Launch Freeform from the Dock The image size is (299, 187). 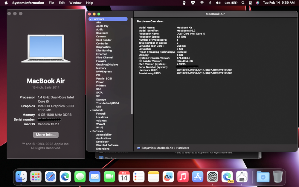pos(168,177)
